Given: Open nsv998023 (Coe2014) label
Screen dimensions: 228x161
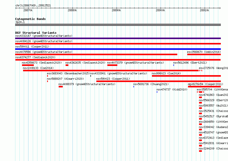Looking at the screenshot, I should click(x=166, y=73).
